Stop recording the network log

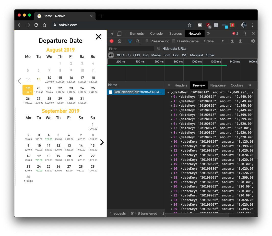click(112, 41)
